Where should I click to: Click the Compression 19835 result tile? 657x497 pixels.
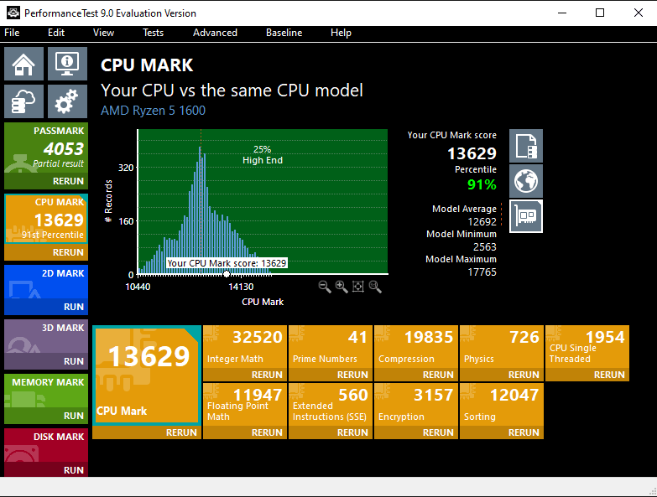416,347
